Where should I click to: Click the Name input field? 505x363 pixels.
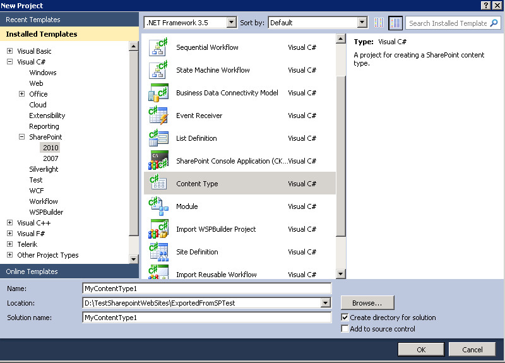click(207, 289)
